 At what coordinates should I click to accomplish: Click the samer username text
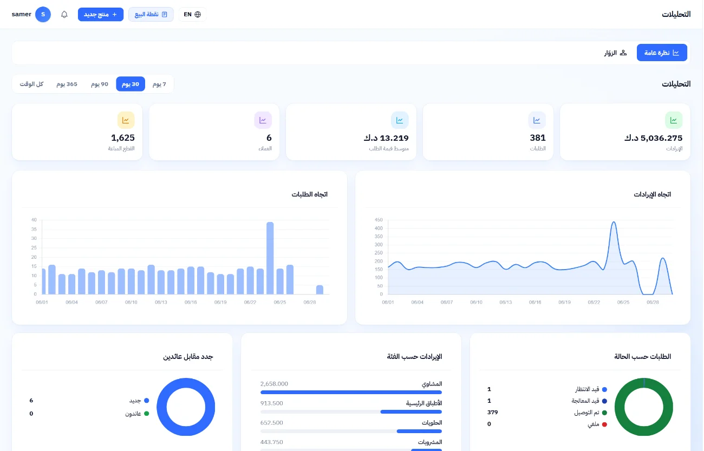(x=22, y=15)
